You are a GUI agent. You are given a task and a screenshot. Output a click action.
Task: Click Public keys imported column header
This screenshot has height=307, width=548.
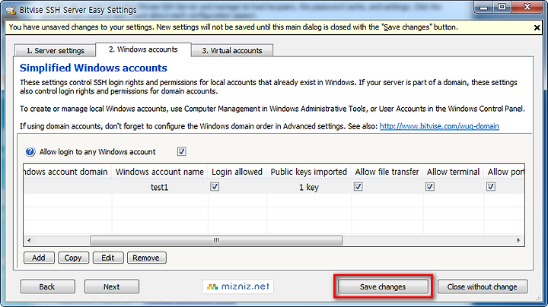click(x=308, y=172)
